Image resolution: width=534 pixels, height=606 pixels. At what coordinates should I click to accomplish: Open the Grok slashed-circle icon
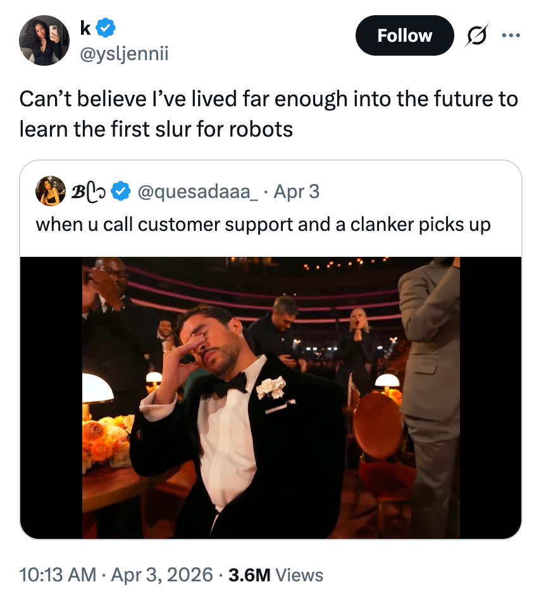475,36
